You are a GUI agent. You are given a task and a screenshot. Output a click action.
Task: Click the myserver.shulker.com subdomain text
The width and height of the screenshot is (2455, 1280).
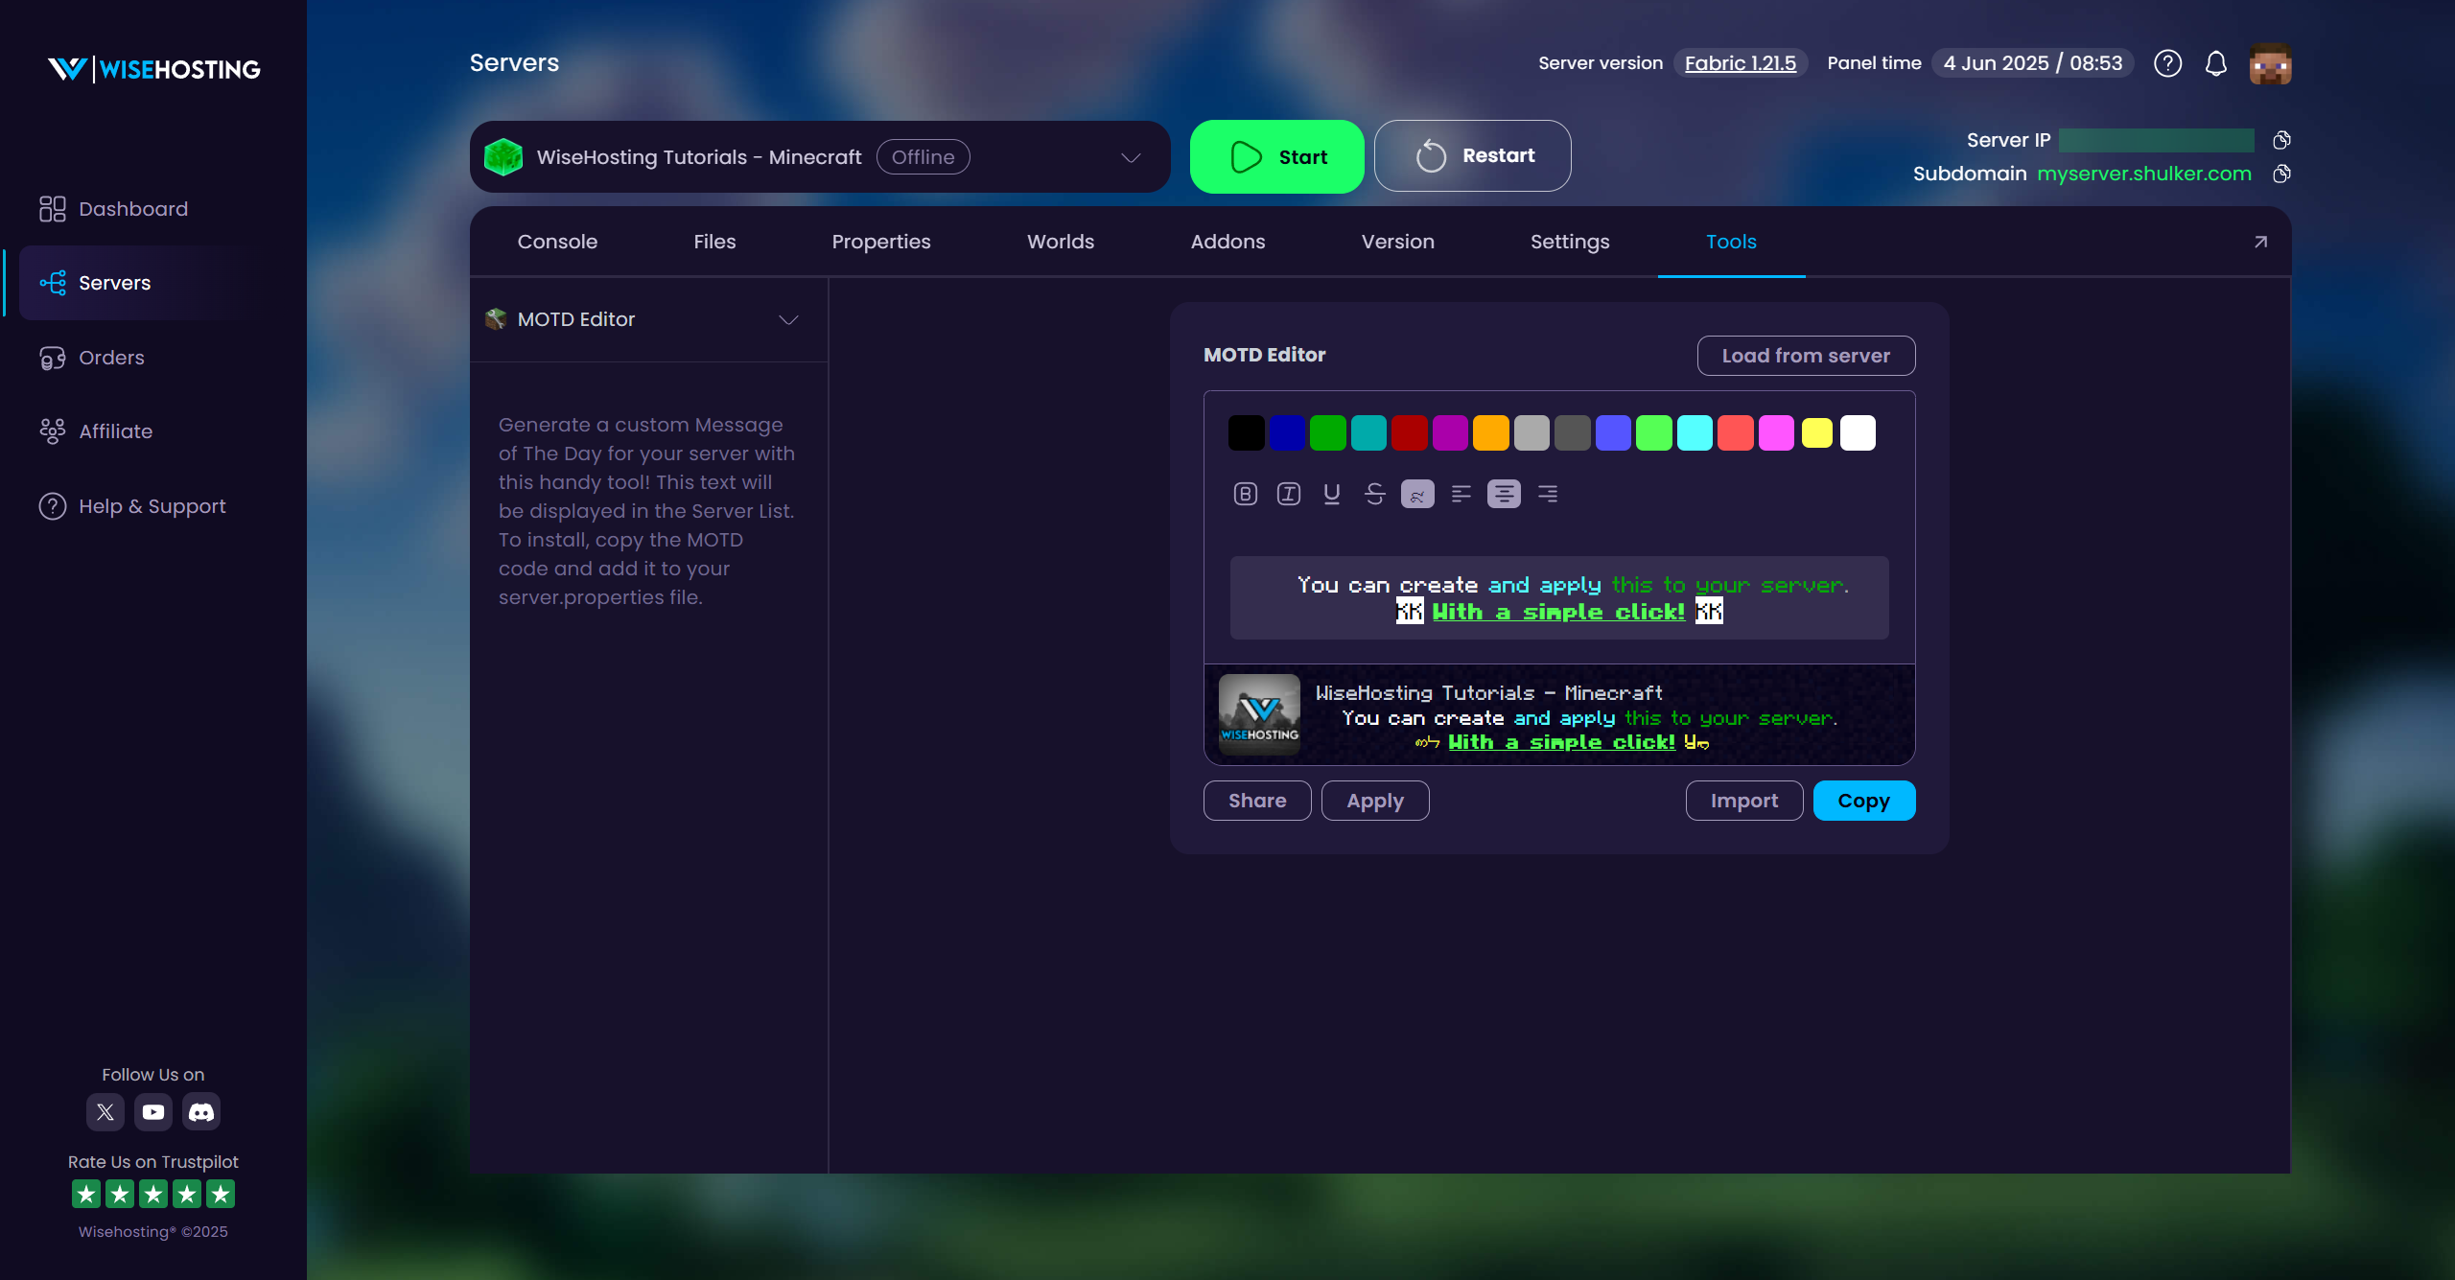(x=2144, y=174)
